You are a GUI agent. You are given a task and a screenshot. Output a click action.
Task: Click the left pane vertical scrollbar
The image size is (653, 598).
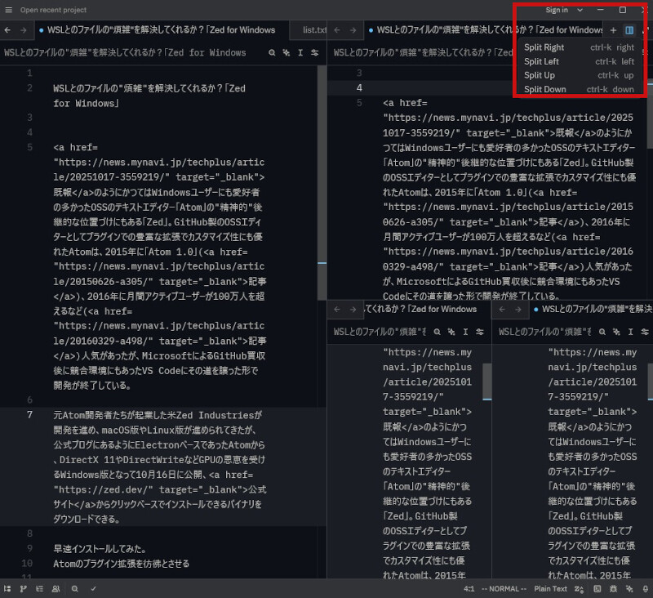[322, 163]
